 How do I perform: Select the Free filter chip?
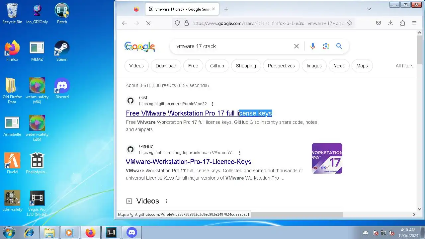tap(193, 66)
